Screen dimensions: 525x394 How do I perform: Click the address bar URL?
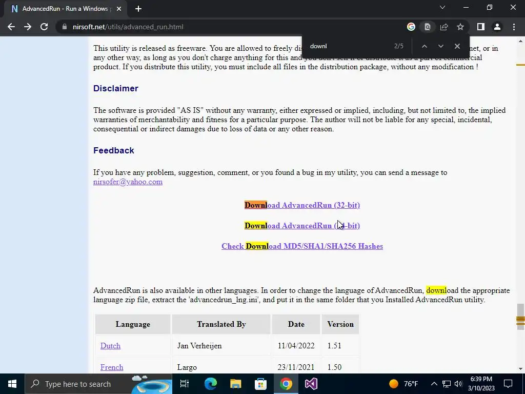point(128,27)
